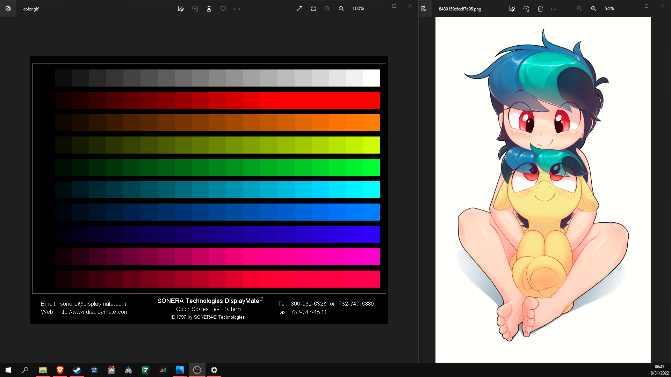Zoom in on 8489159cfcc87a95.png image
The image size is (671, 377).
594,9
